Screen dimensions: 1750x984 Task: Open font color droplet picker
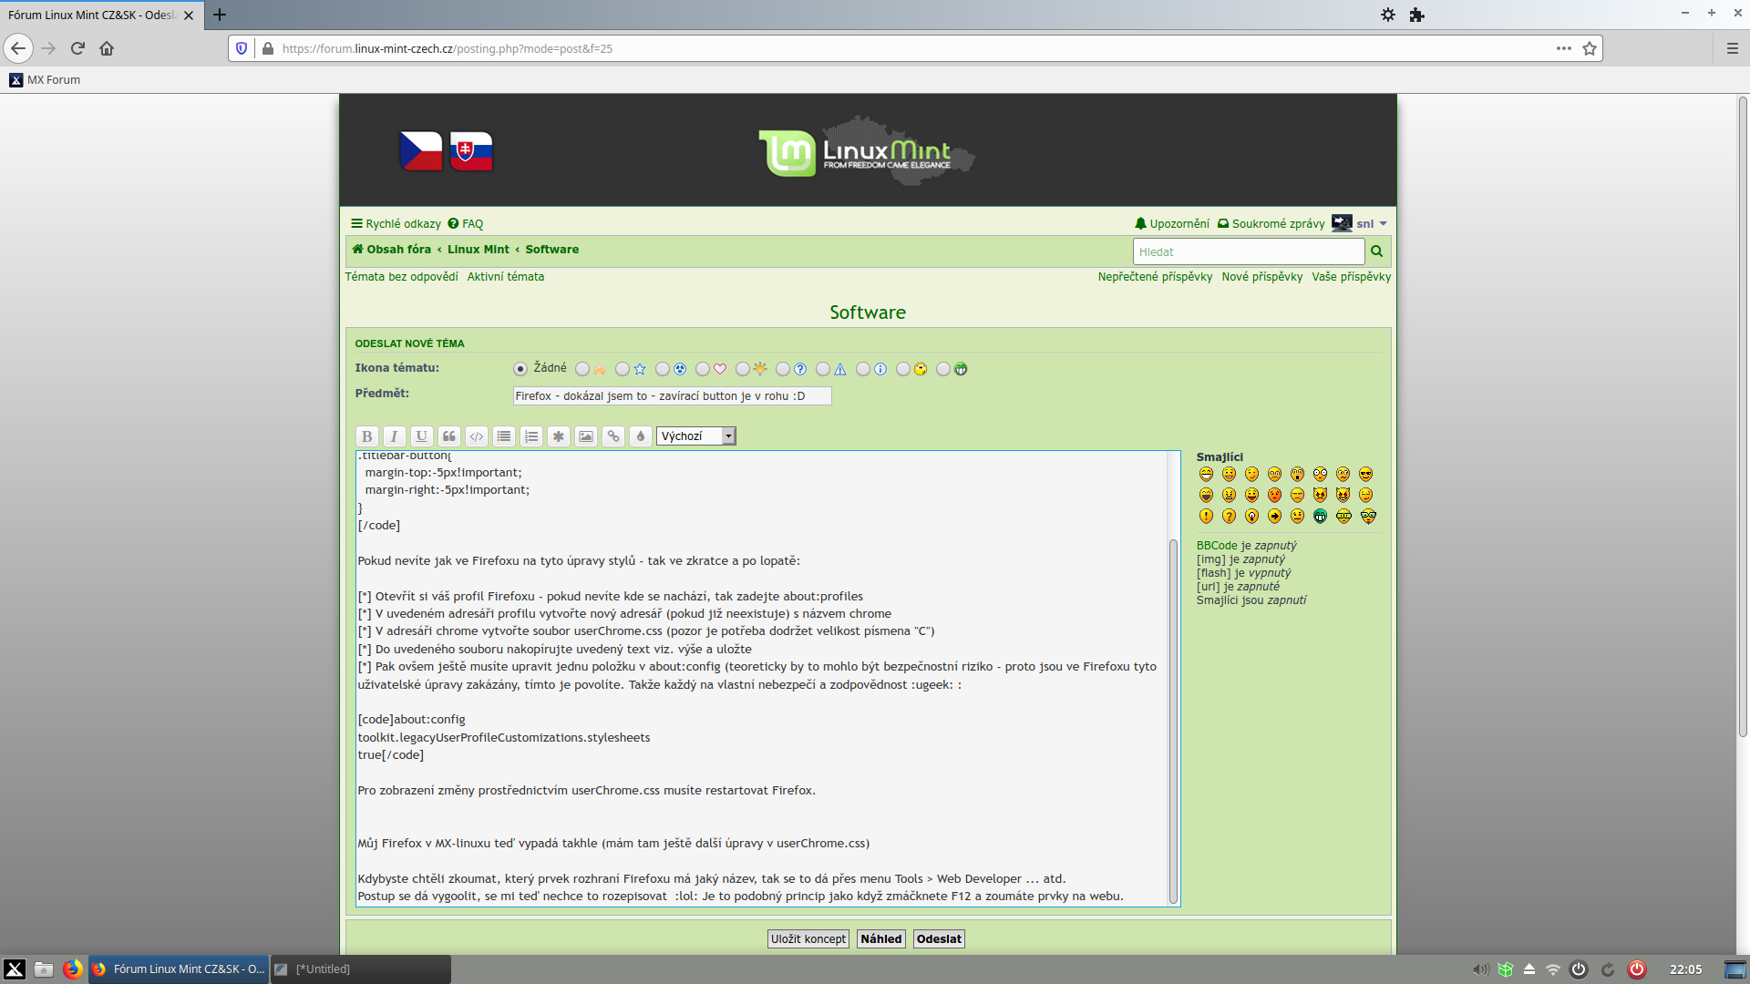click(641, 436)
